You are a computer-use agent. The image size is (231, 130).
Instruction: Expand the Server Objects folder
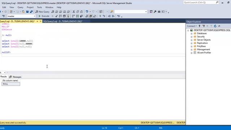pos(192,40)
